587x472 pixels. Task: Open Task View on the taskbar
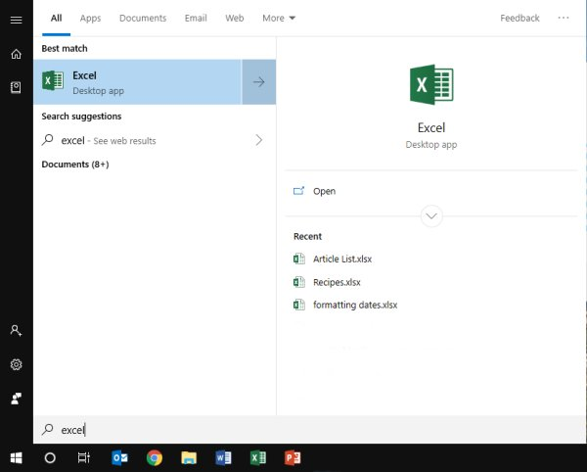tap(84, 457)
